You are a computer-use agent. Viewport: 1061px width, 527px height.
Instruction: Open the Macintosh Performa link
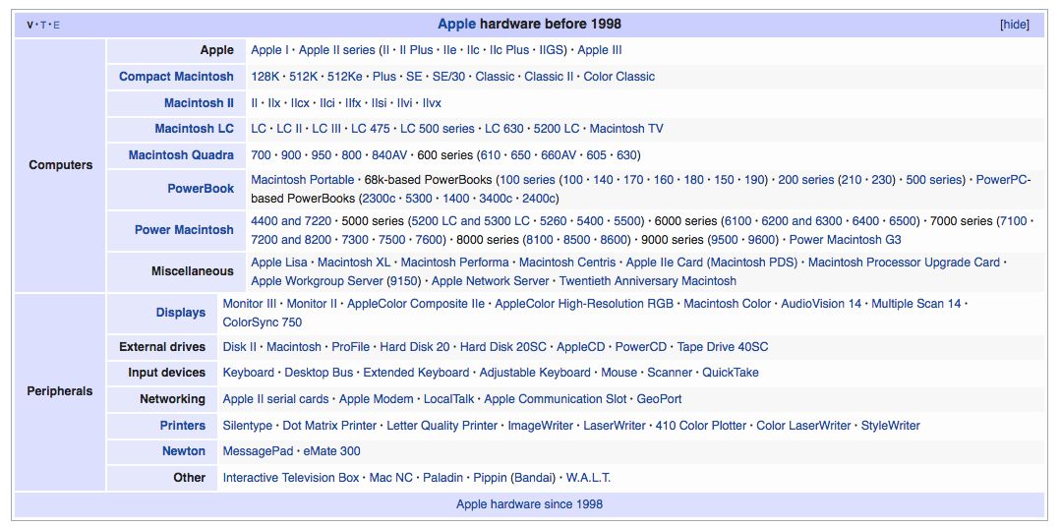[x=454, y=263]
